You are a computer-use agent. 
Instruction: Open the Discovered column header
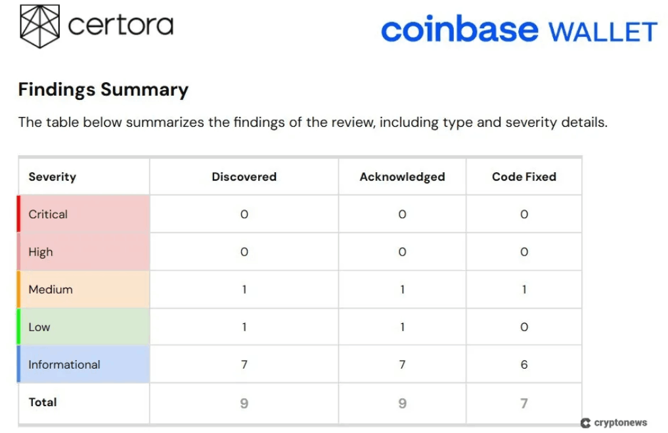click(x=244, y=176)
